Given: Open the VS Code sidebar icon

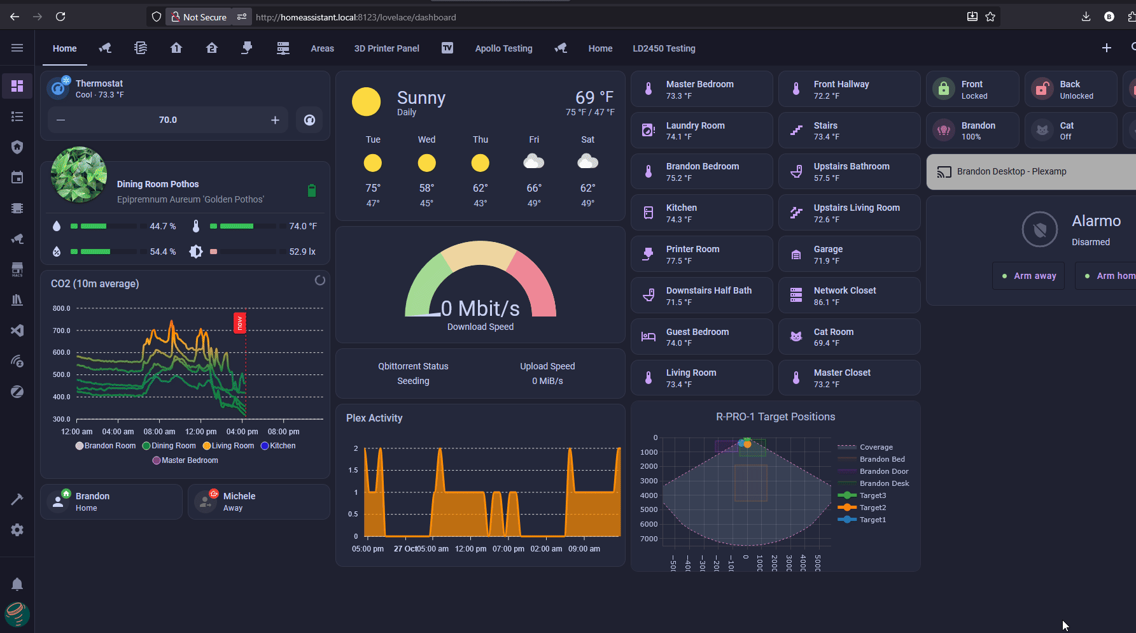Looking at the screenshot, I should [x=17, y=331].
